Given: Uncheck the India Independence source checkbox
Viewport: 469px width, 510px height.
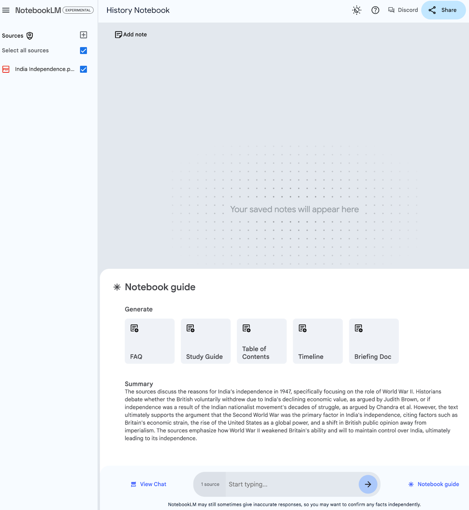Looking at the screenshot, I should [x=84, y=69].
